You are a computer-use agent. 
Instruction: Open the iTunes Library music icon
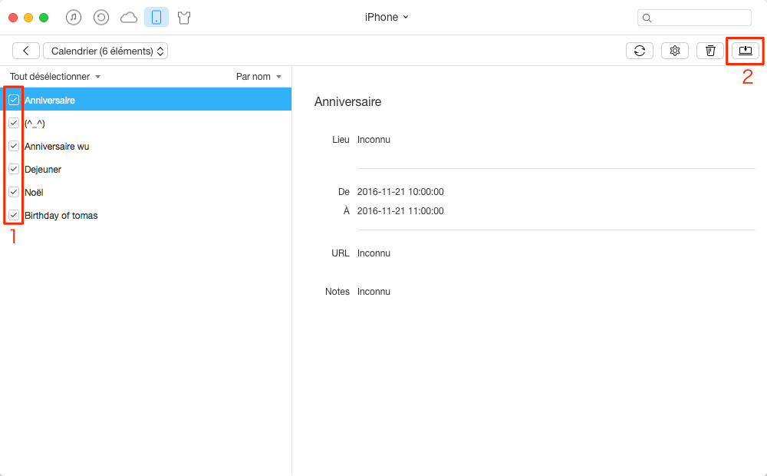pyautogui.click(x=74, y=18)
